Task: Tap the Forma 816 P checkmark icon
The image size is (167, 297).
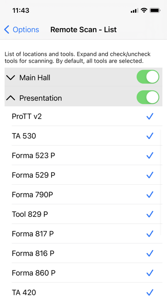Action: [x=150, y=253]
